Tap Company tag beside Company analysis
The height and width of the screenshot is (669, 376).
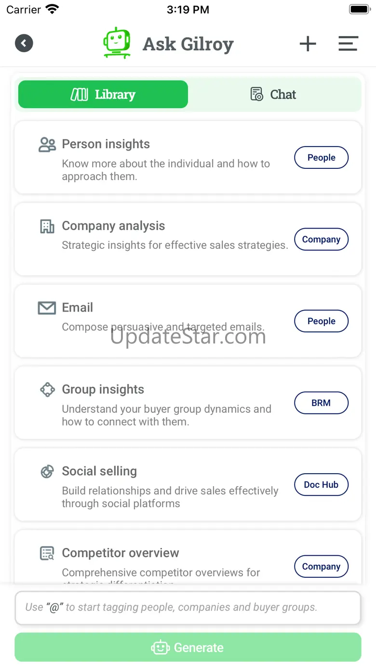[321, 239]
